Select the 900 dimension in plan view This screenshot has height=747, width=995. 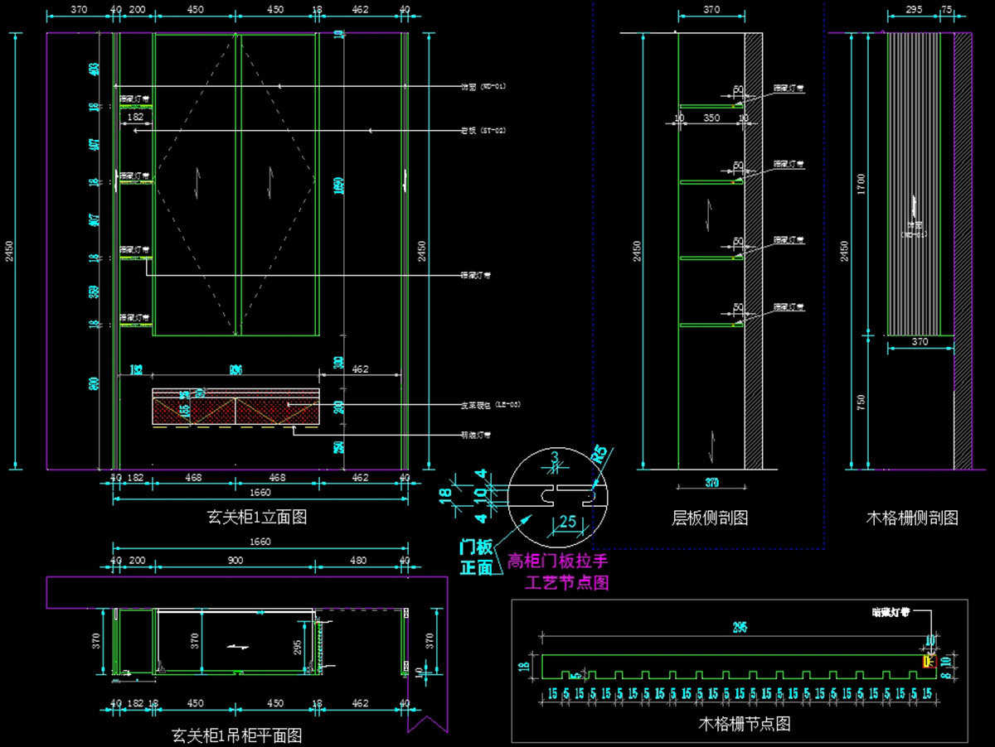(x=235, y=561)
